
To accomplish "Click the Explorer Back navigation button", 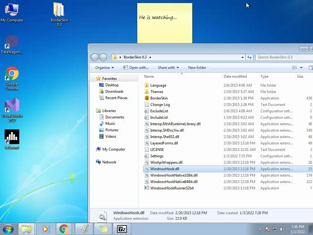I will click(95, 57).
